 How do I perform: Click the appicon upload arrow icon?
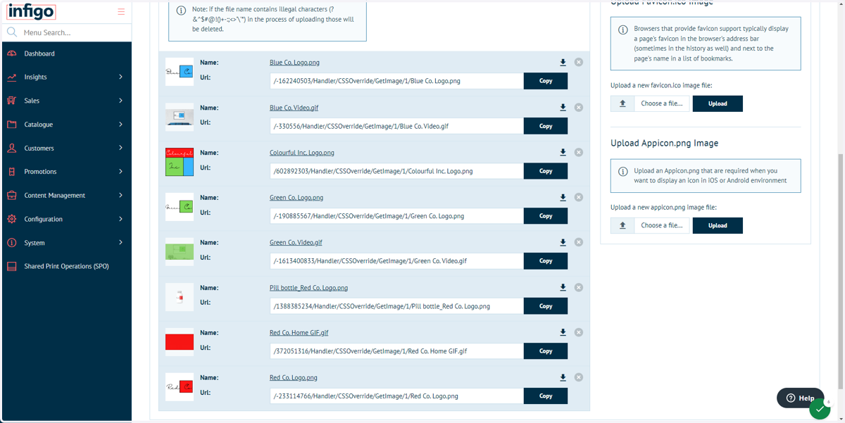(622, 225)
